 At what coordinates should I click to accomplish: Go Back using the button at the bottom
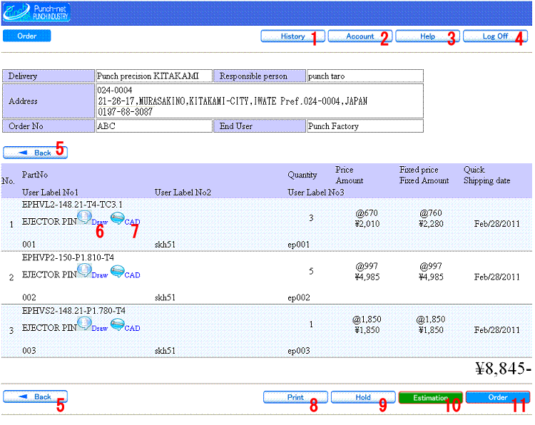pos(35,396)
